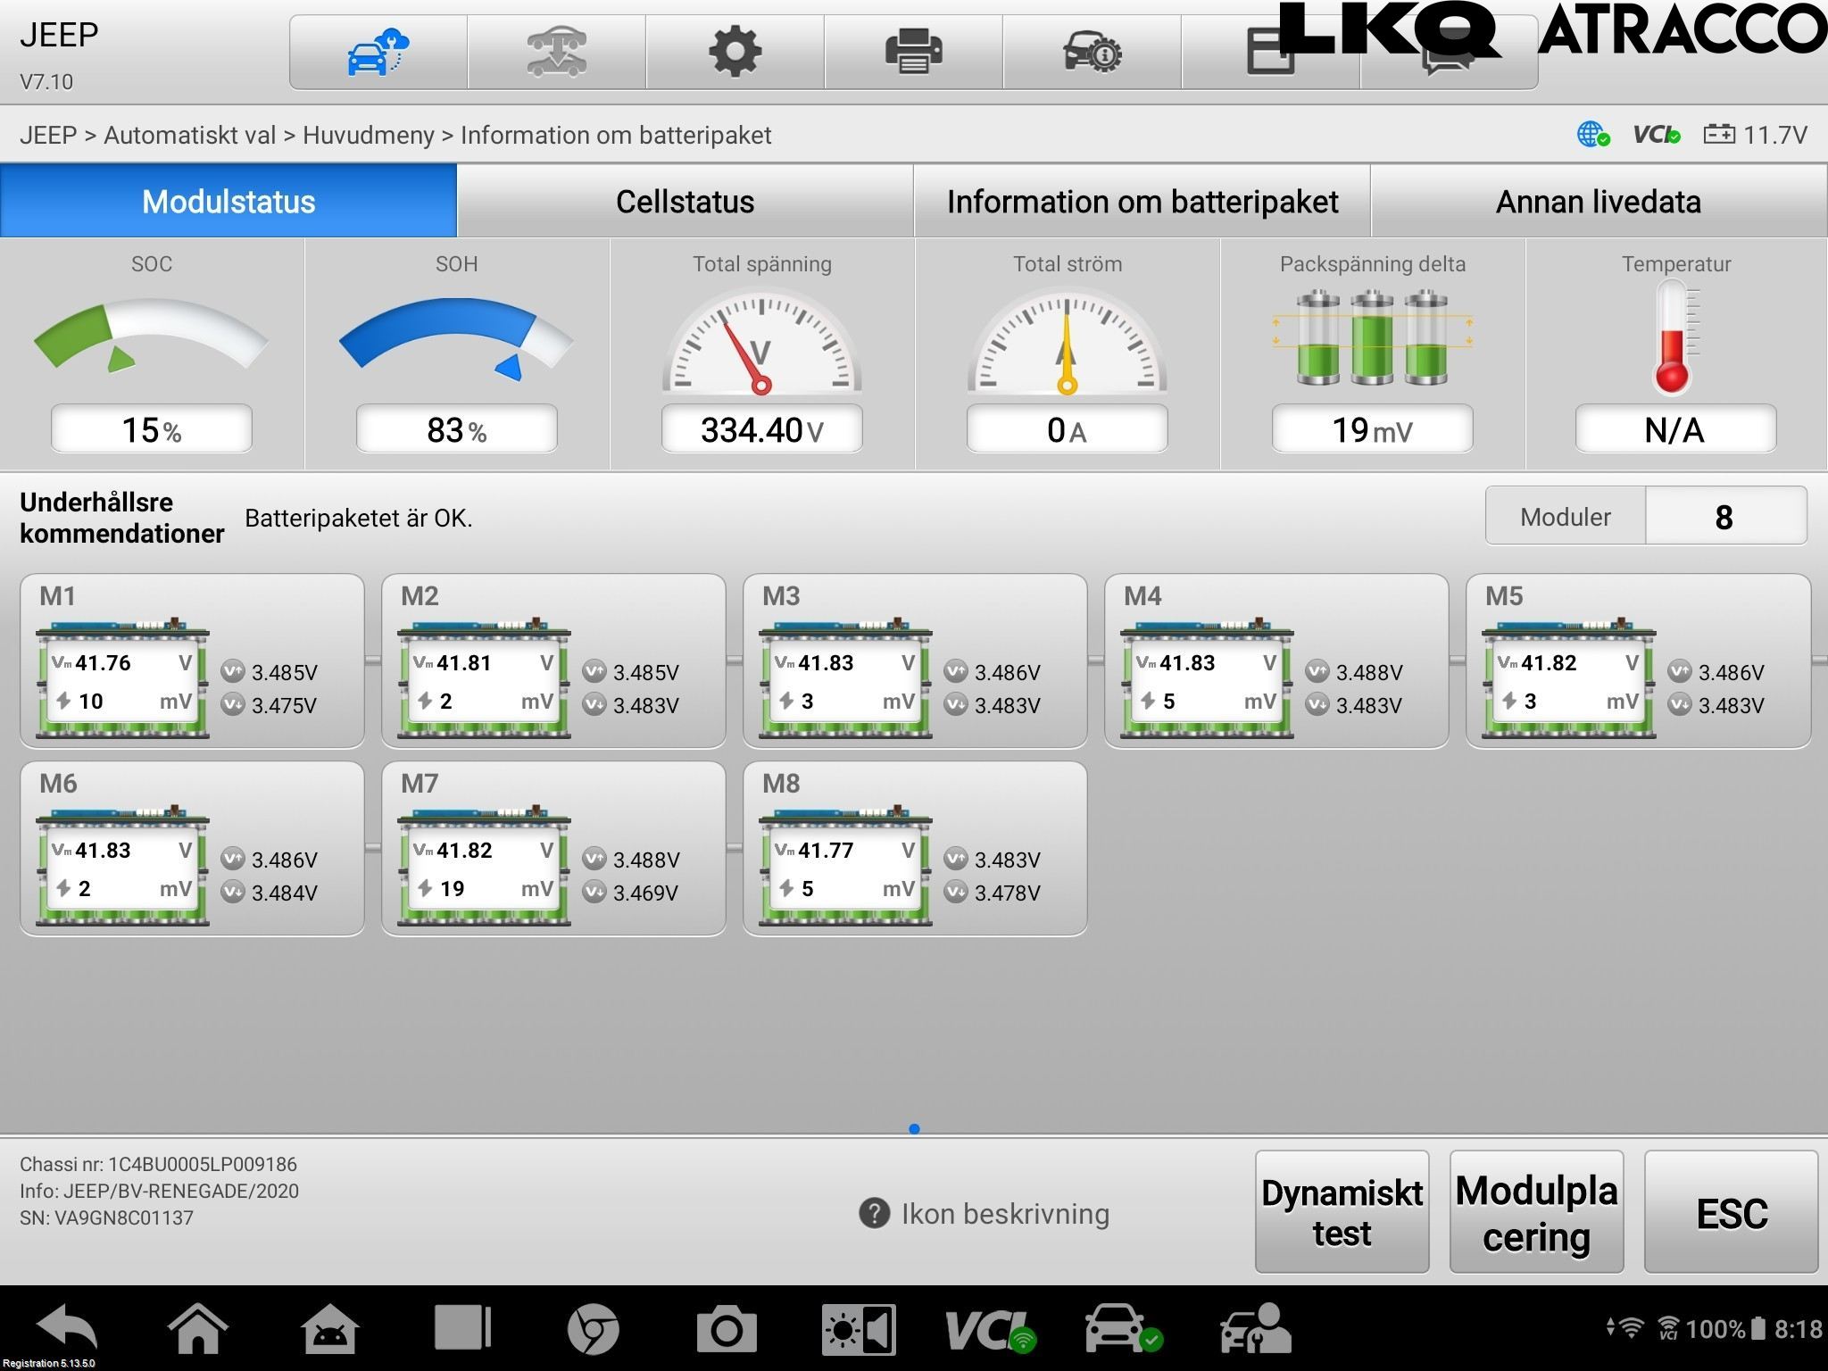Viewport: 1828px width, 1371px height.
Task: Print the report using the printer icon
Action: [x=913, y=52]
